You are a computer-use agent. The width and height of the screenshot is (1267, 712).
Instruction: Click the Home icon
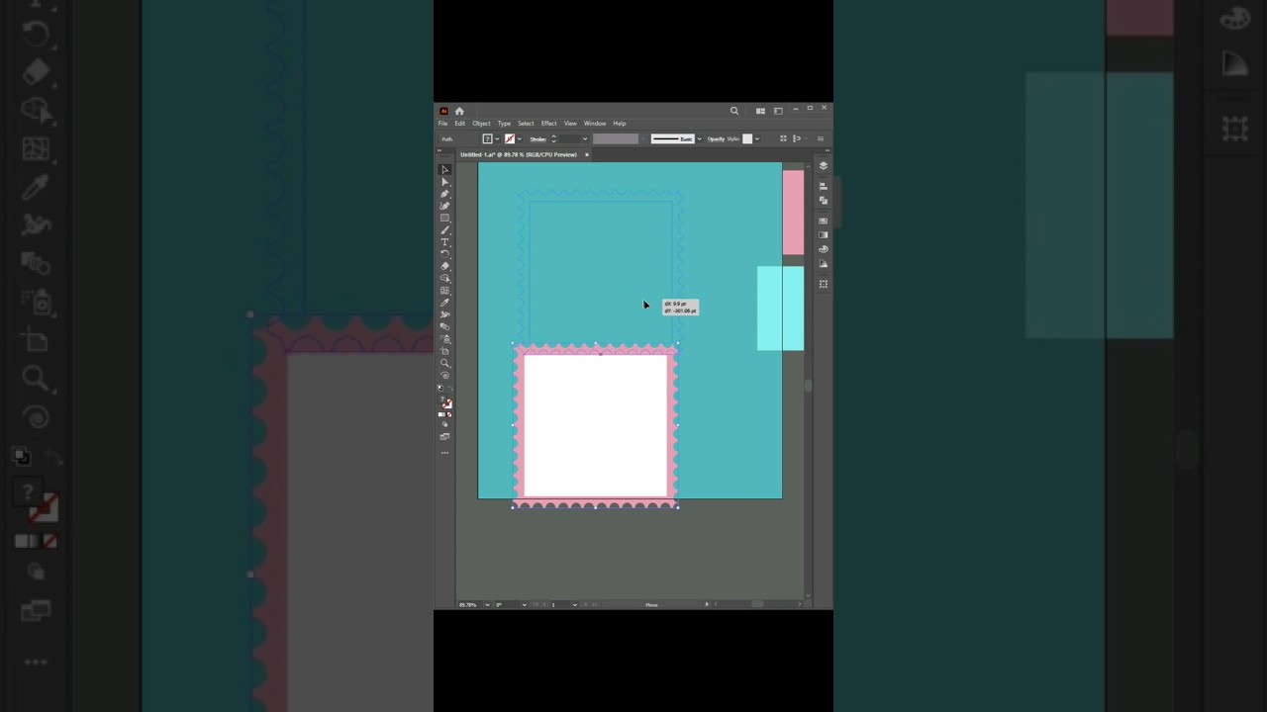coord(459,111)
